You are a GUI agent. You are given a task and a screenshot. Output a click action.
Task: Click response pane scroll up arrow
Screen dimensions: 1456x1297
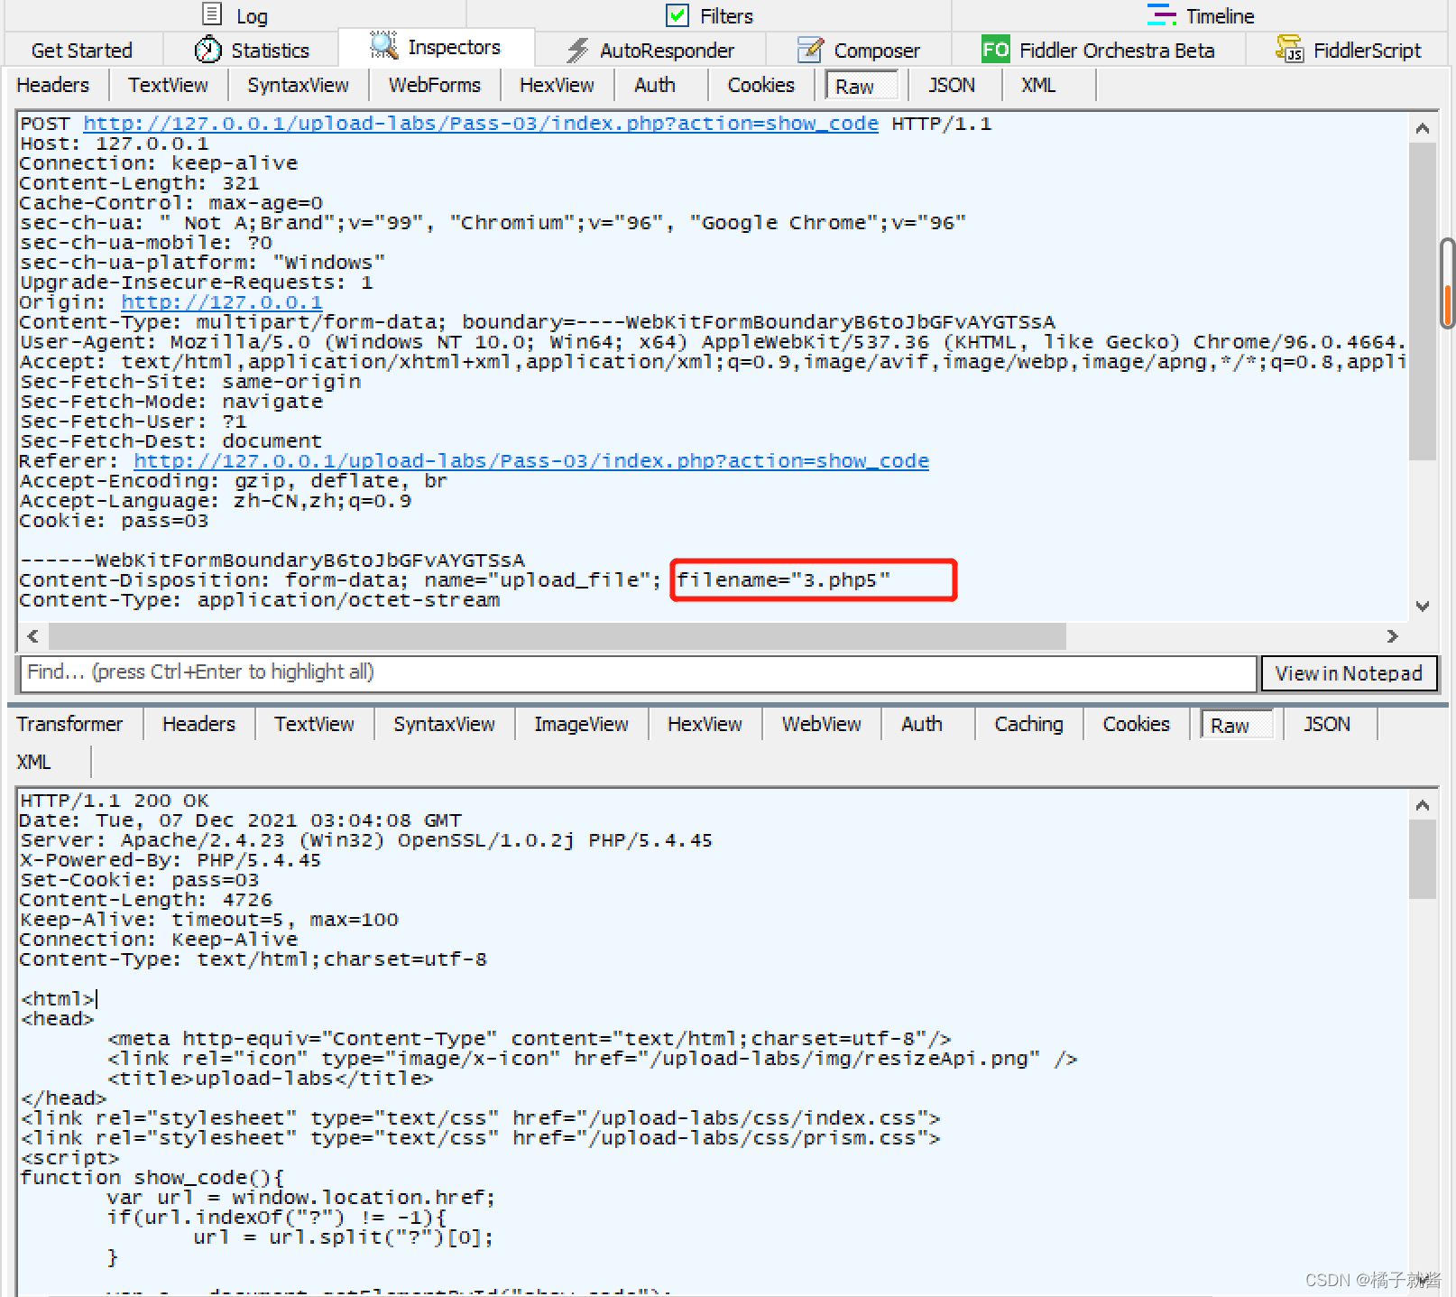click(1423, 805)
